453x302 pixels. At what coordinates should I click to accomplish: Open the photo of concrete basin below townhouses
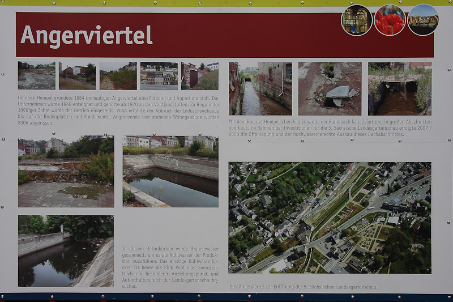170,171
